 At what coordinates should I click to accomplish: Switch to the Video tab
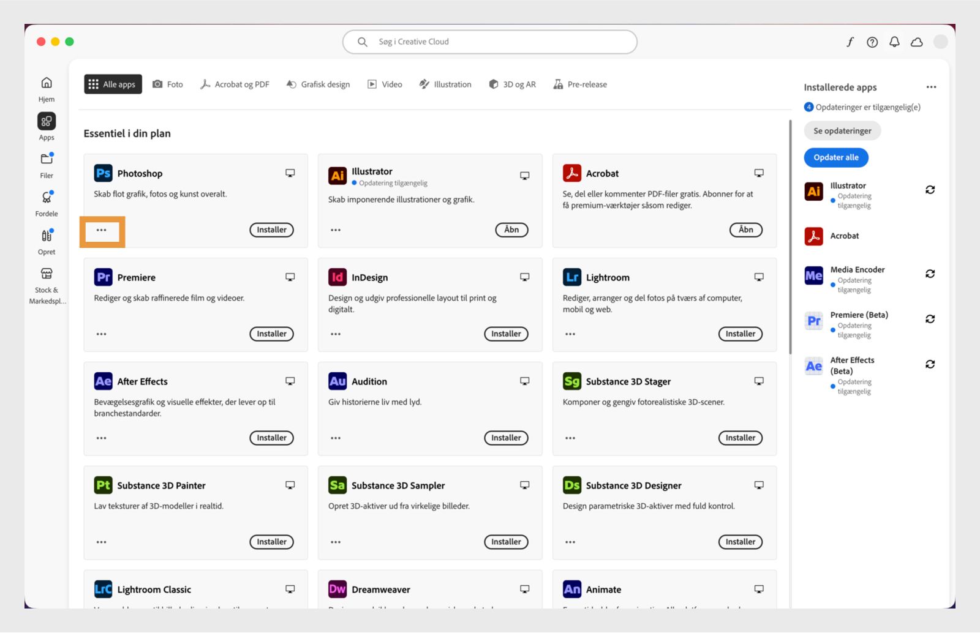pyautogui.click(x=385, y=84)
